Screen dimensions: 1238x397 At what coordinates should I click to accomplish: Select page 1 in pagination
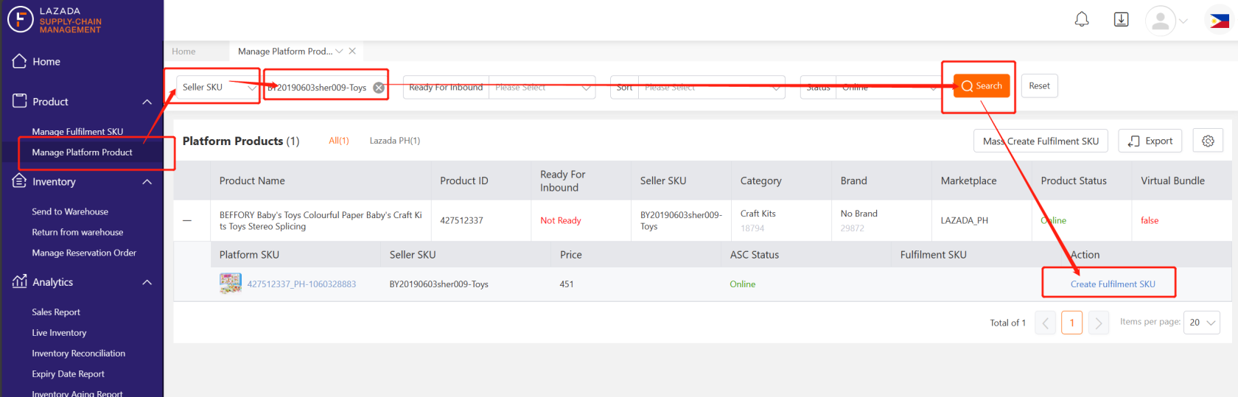tap(1071, 323)
